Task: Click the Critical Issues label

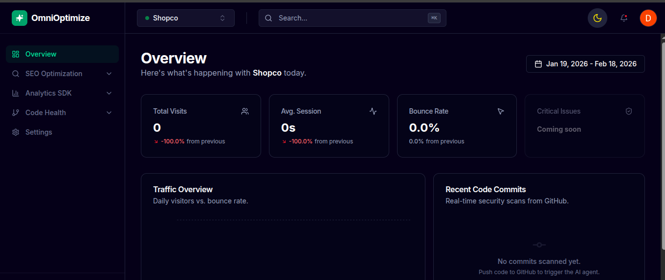Action: coord(559,111)
